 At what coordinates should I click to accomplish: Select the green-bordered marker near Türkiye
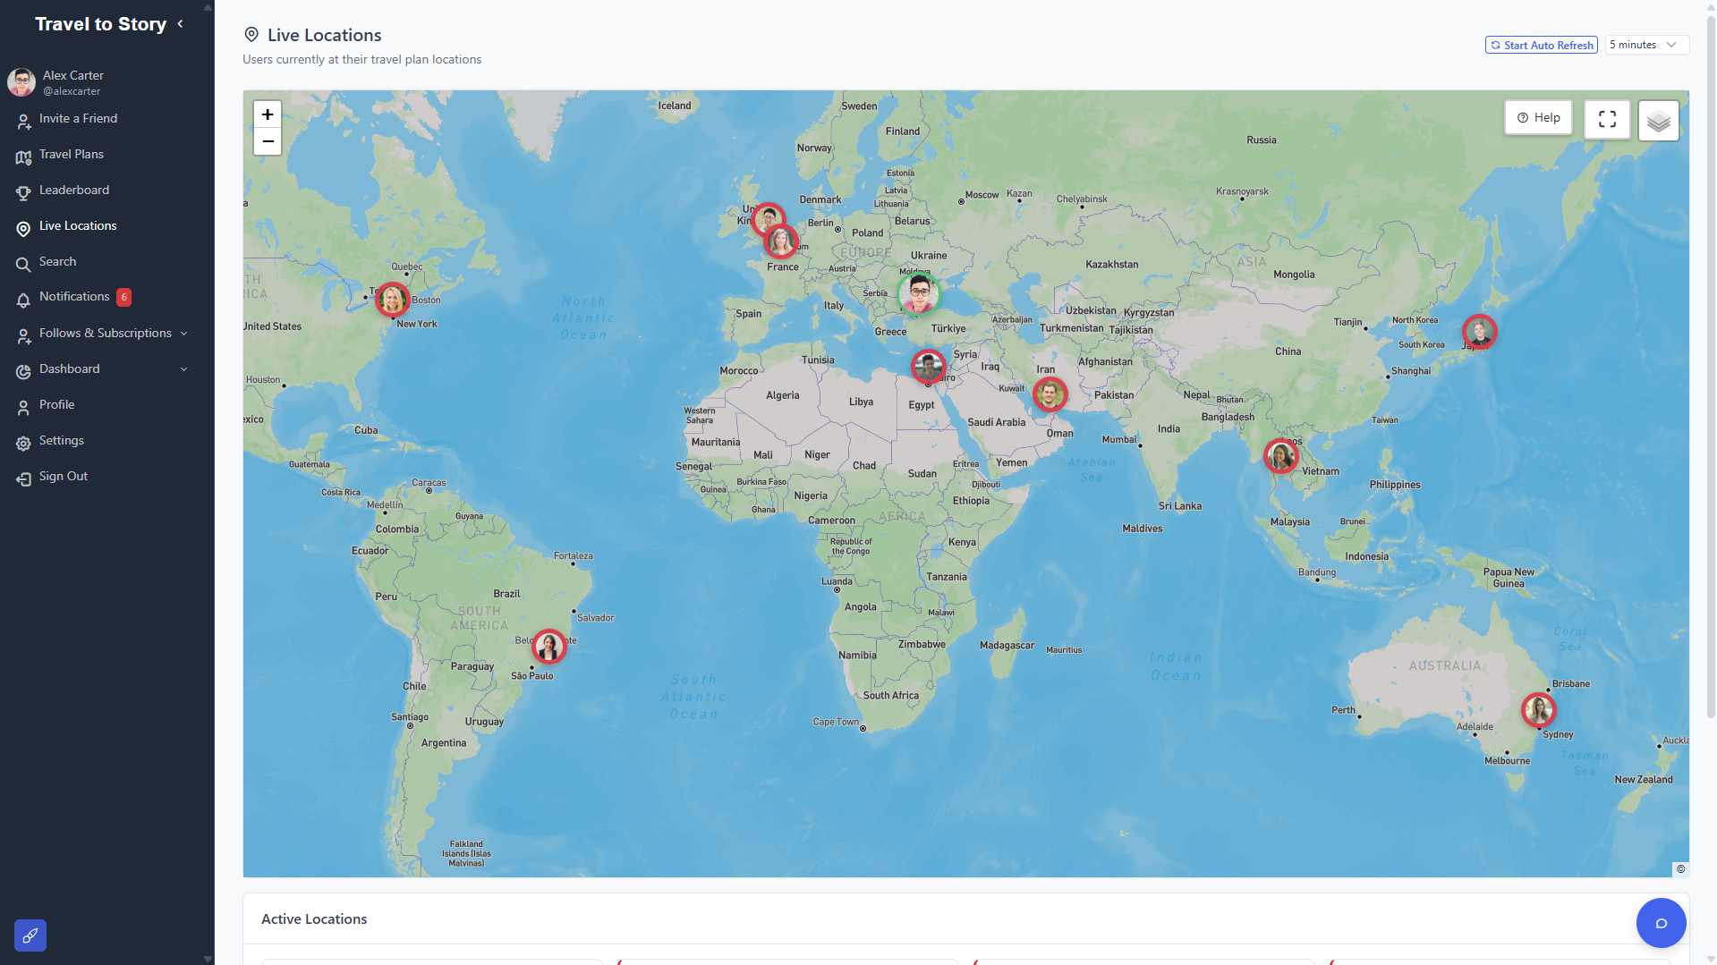(x=919, y=293)
